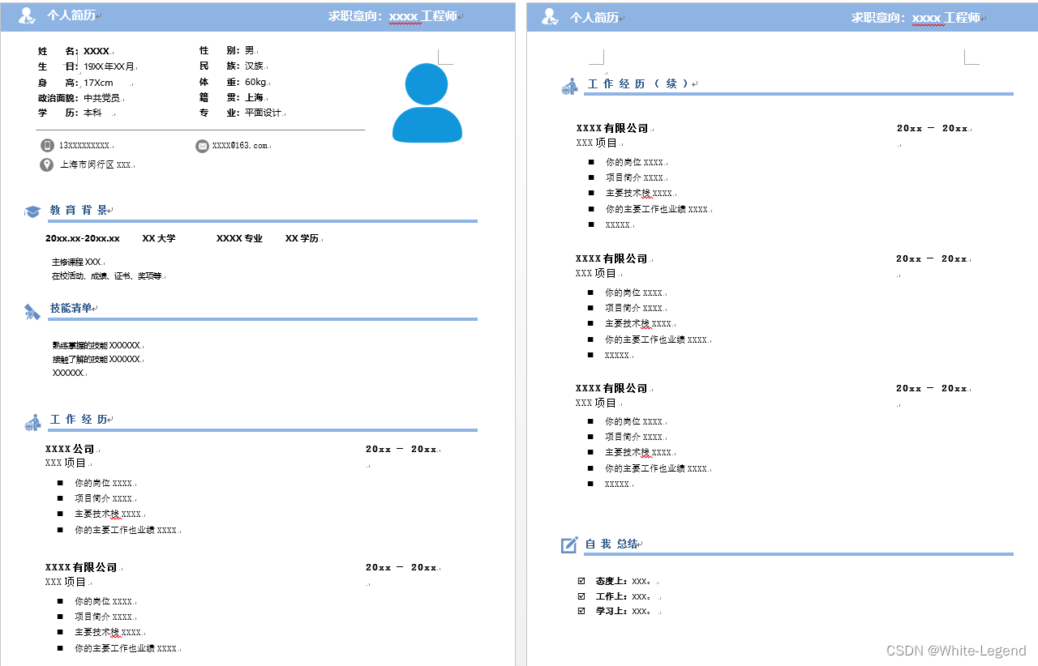The height and width of the screenshot is (666, 1038).
Task: Click 项目简介 bullet under XXXX公司
Action: point(104,498)
